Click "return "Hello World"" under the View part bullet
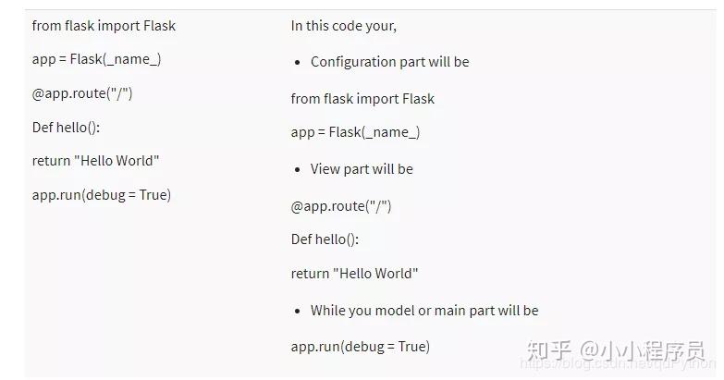This screenshot has width=724, height=380. [x=354, y=274]
